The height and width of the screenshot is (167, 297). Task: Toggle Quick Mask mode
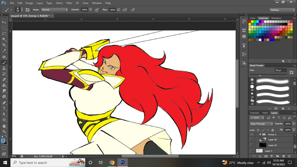4,148
